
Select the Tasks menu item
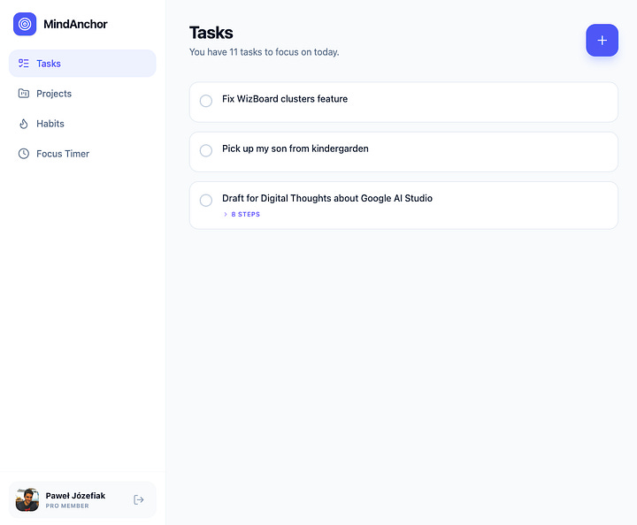pyautogui.click(x=49, y=64)
